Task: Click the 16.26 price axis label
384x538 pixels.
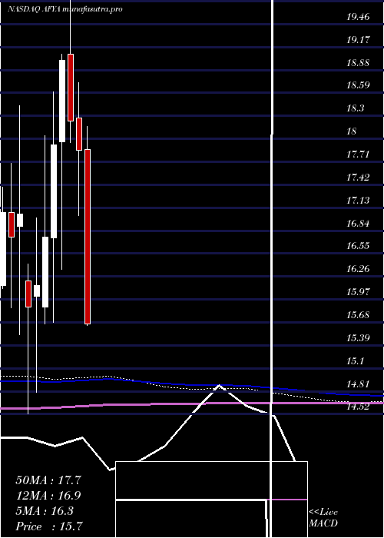Action: click(x=358, y=269)
